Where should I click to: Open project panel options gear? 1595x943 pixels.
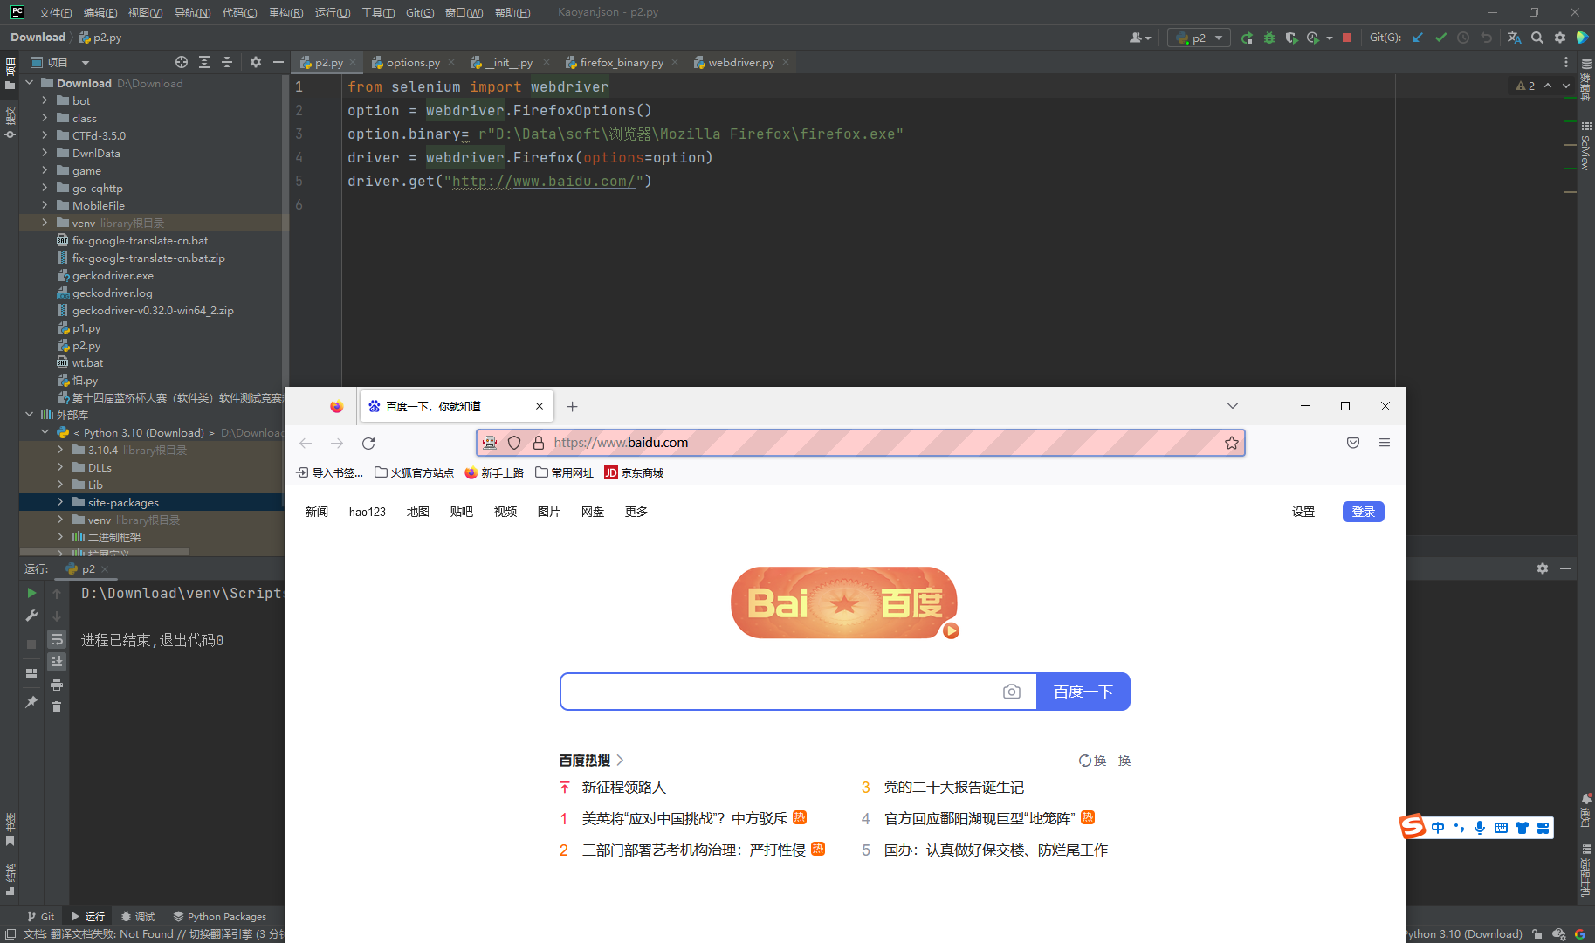coord(256,62)
